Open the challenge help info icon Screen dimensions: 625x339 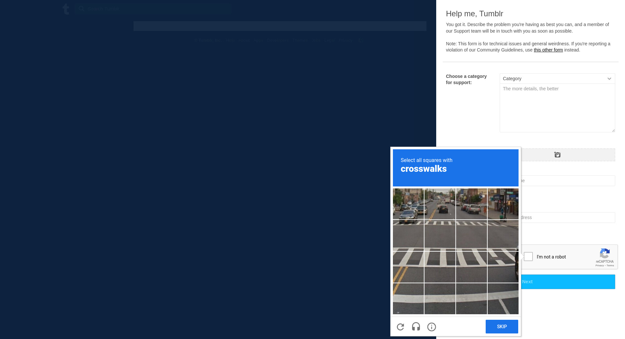pos(432,327)
